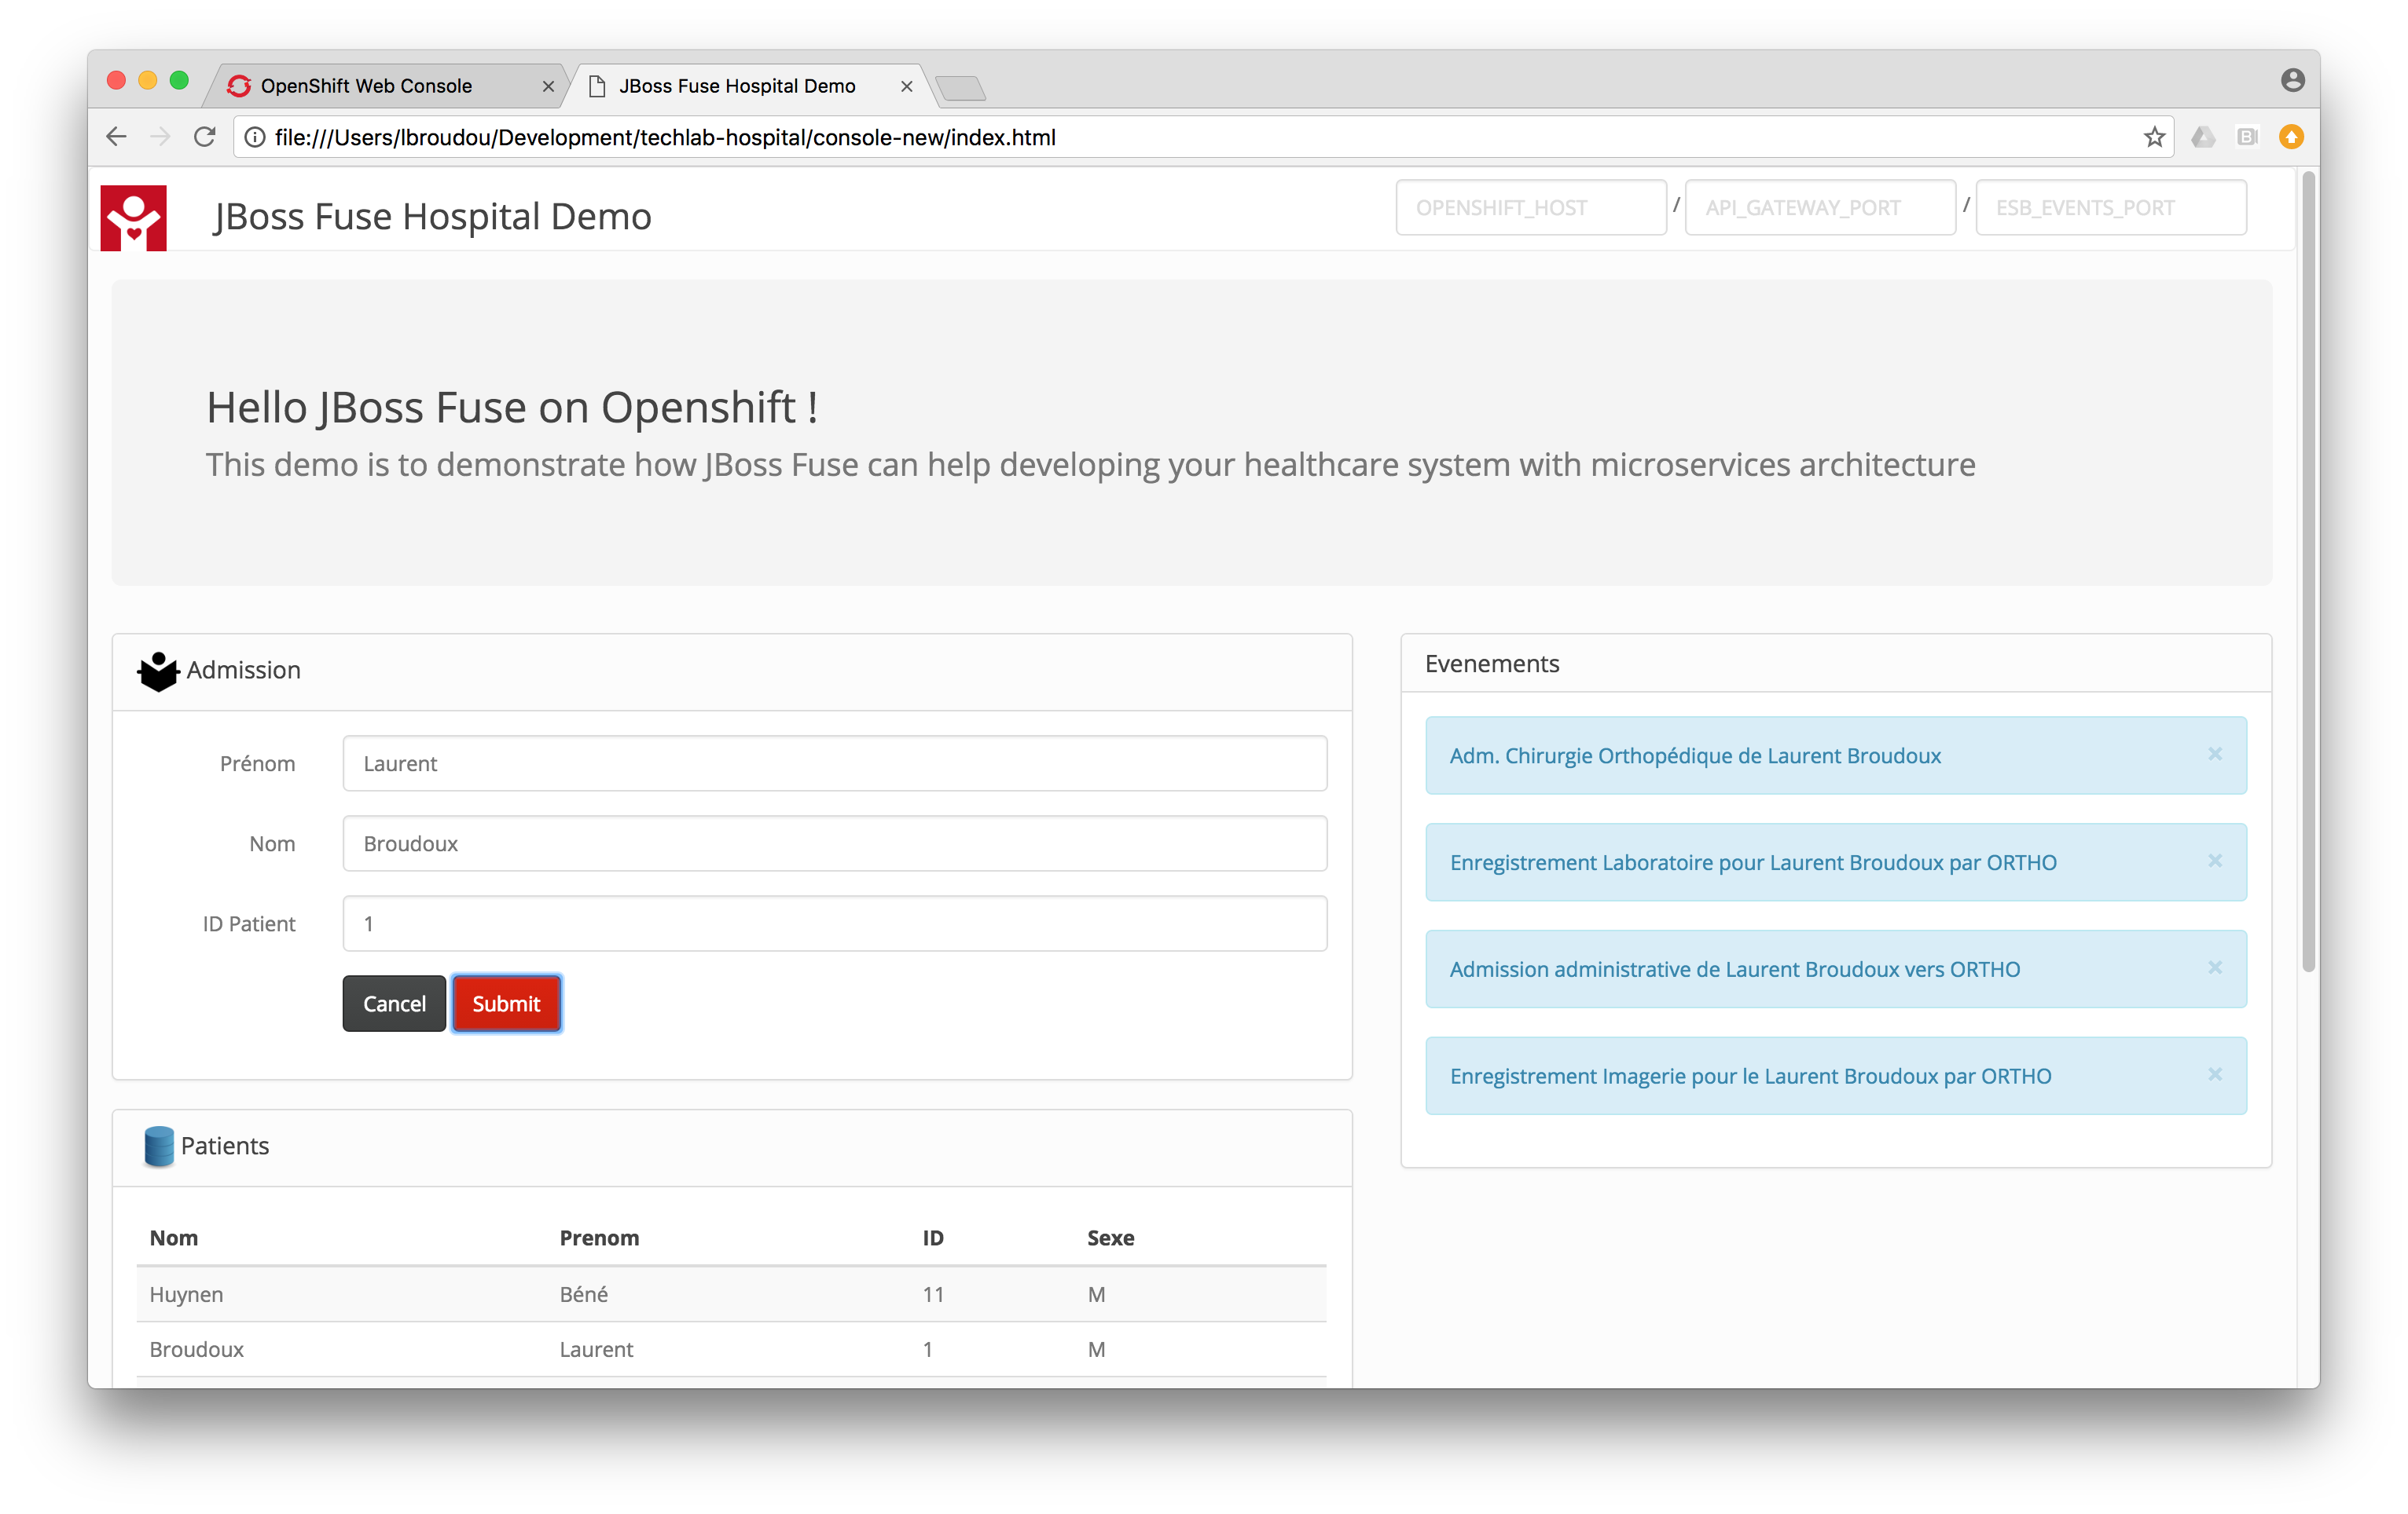Click the orange extension icon in toolbar

2291,137
